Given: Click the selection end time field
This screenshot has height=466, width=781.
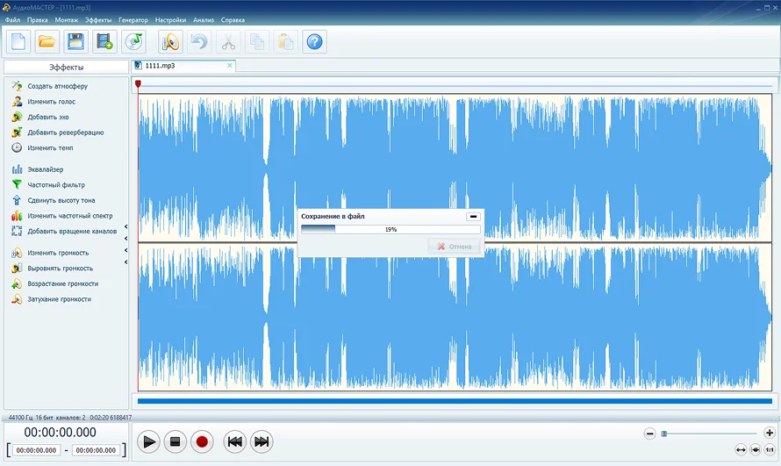Looking at the screenshot, I should (97, 450).
